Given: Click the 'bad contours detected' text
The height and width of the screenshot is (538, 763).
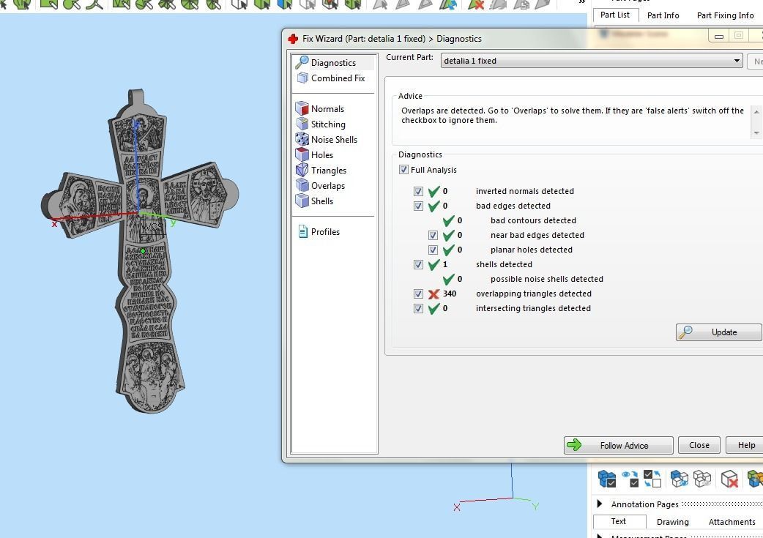Looking at the screenshot, I should click(533, 220).
